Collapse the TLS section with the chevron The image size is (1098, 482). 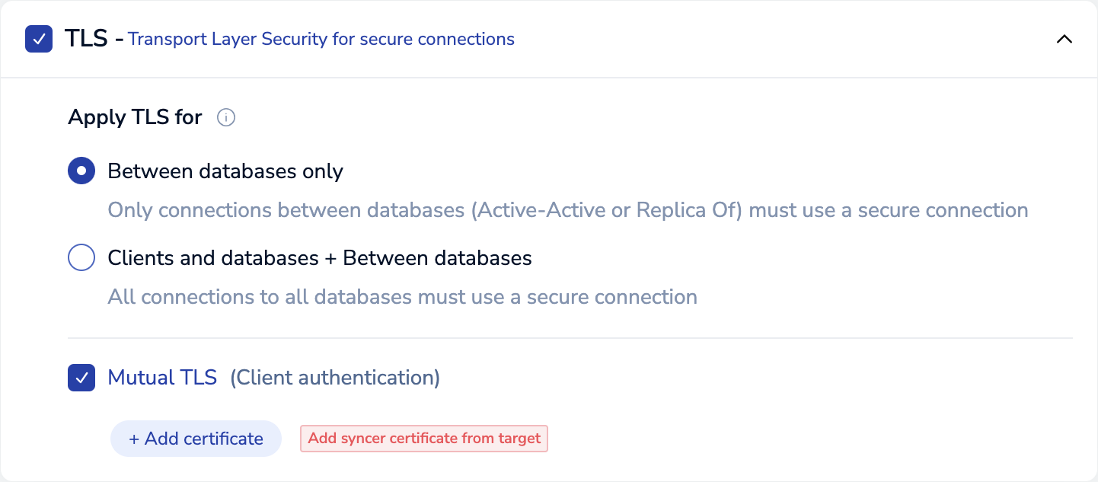pos(1064,40)
